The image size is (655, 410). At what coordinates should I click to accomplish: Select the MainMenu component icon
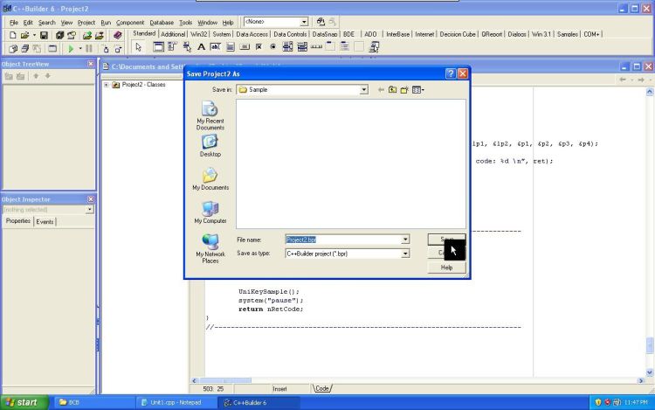click(173, 47)
